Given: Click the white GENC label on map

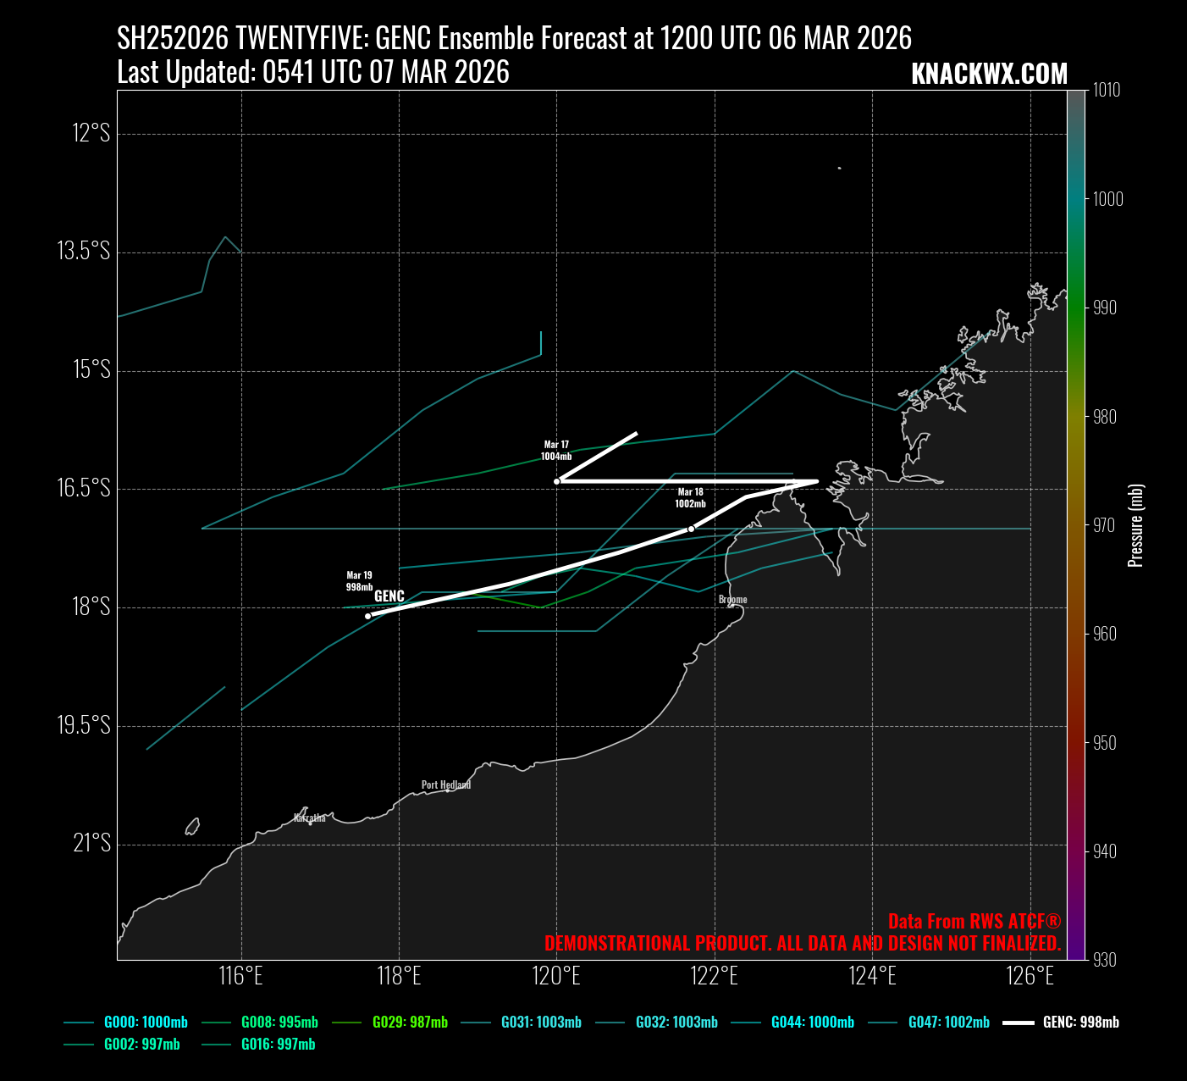Looking at the screenshot, I should pyautogui.click(x=389, y=596).
